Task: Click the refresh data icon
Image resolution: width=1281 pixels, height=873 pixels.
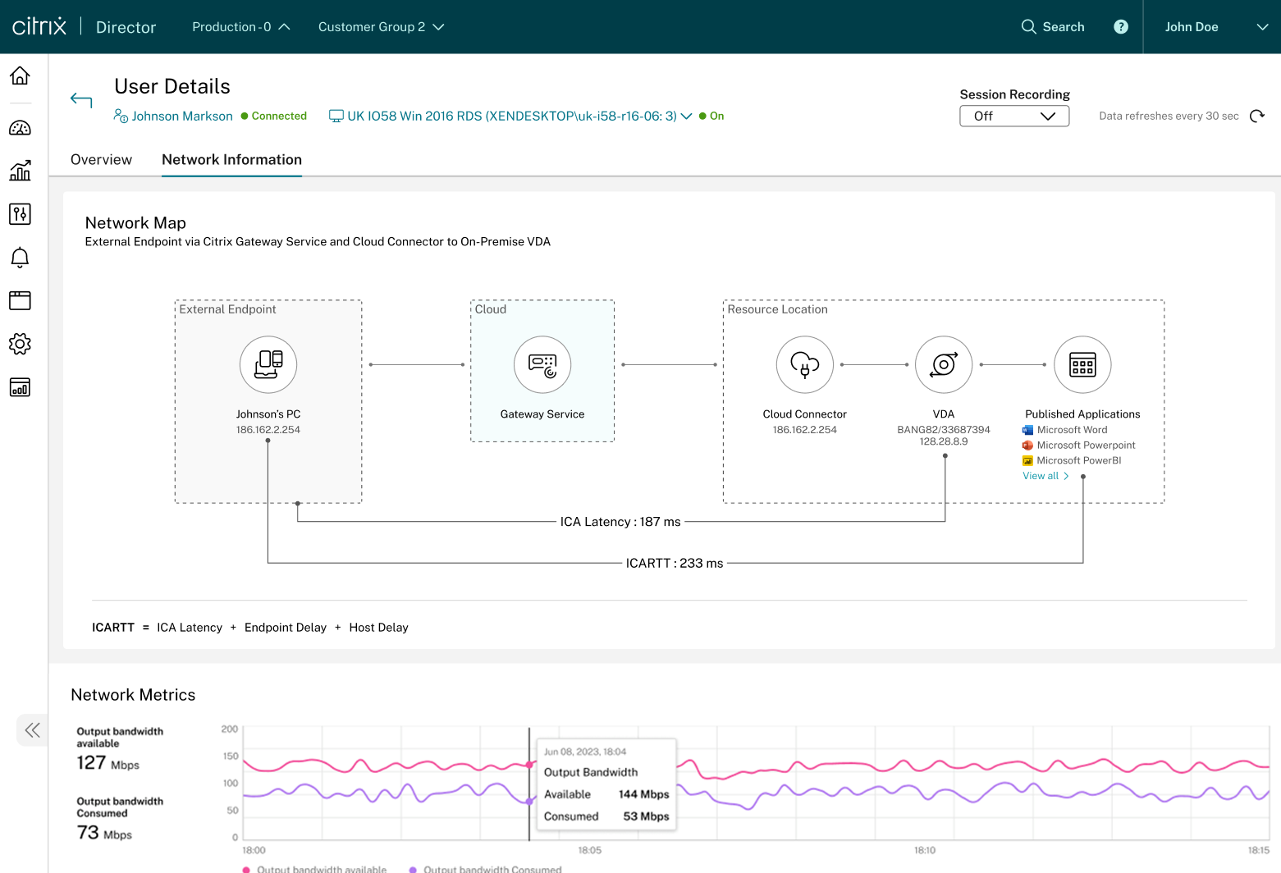Action: pyautogui.click(x=1256, y=116)
